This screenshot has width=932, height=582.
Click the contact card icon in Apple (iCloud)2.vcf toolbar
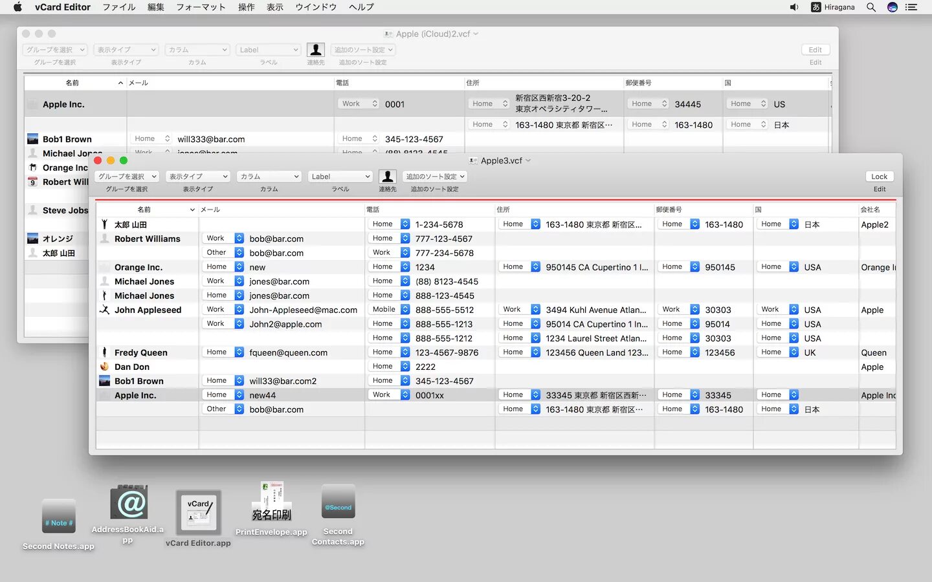pos(315,50)
